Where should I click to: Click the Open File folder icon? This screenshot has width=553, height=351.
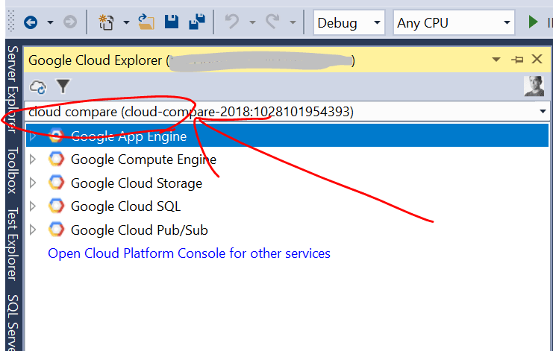(x=146, y=22)
